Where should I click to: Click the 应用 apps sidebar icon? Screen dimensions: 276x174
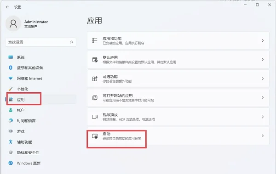[11, 100]
